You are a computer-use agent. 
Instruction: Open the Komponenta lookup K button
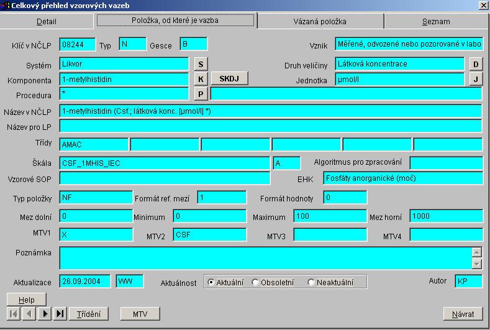coord(201,79)
